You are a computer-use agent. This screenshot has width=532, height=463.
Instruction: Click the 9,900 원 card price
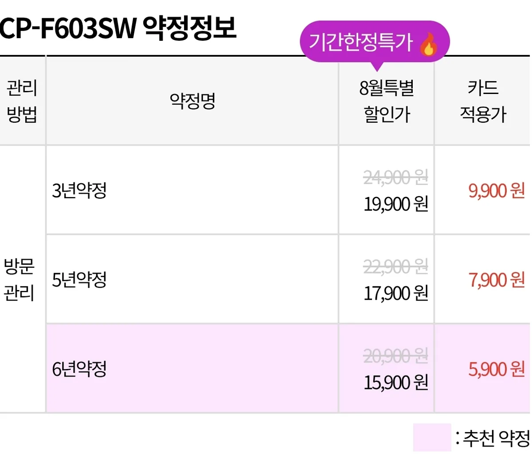coord(497,191)
